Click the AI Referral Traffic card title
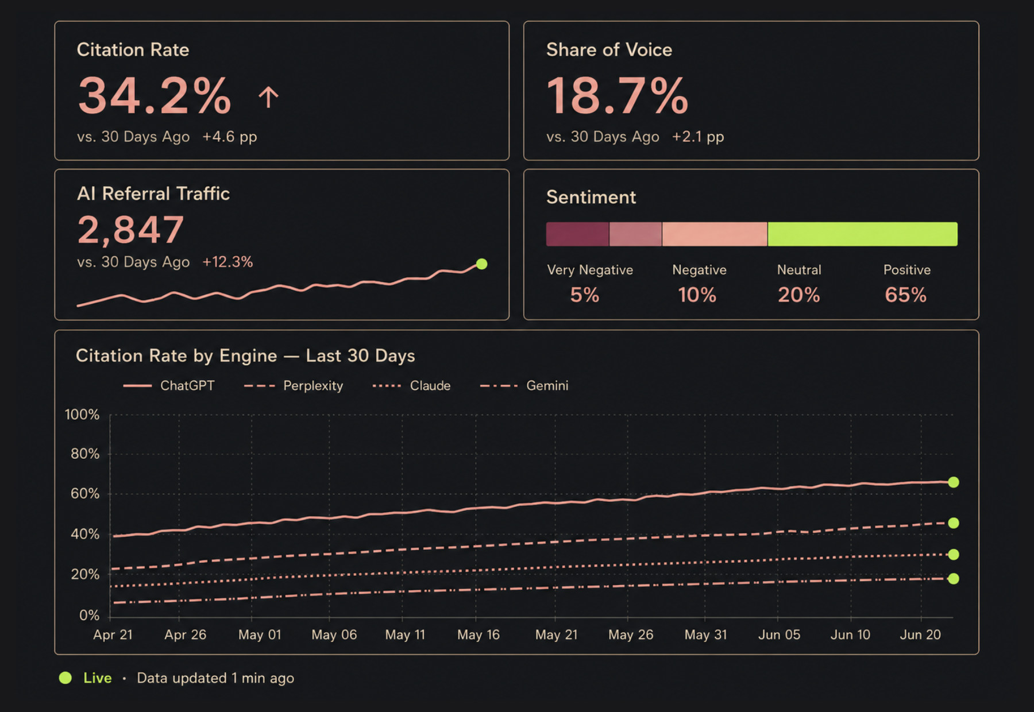This screenshot has height=712, width=1034. [153, 194]
